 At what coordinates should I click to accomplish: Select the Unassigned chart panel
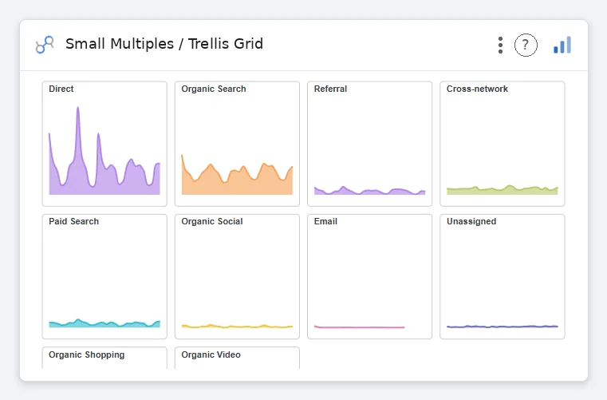[x=502, y=276]
